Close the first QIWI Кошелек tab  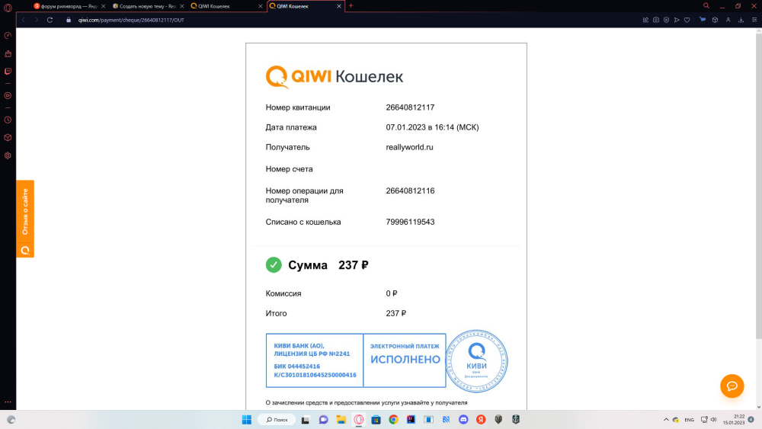pyautogui.click(x=261, y=6)
